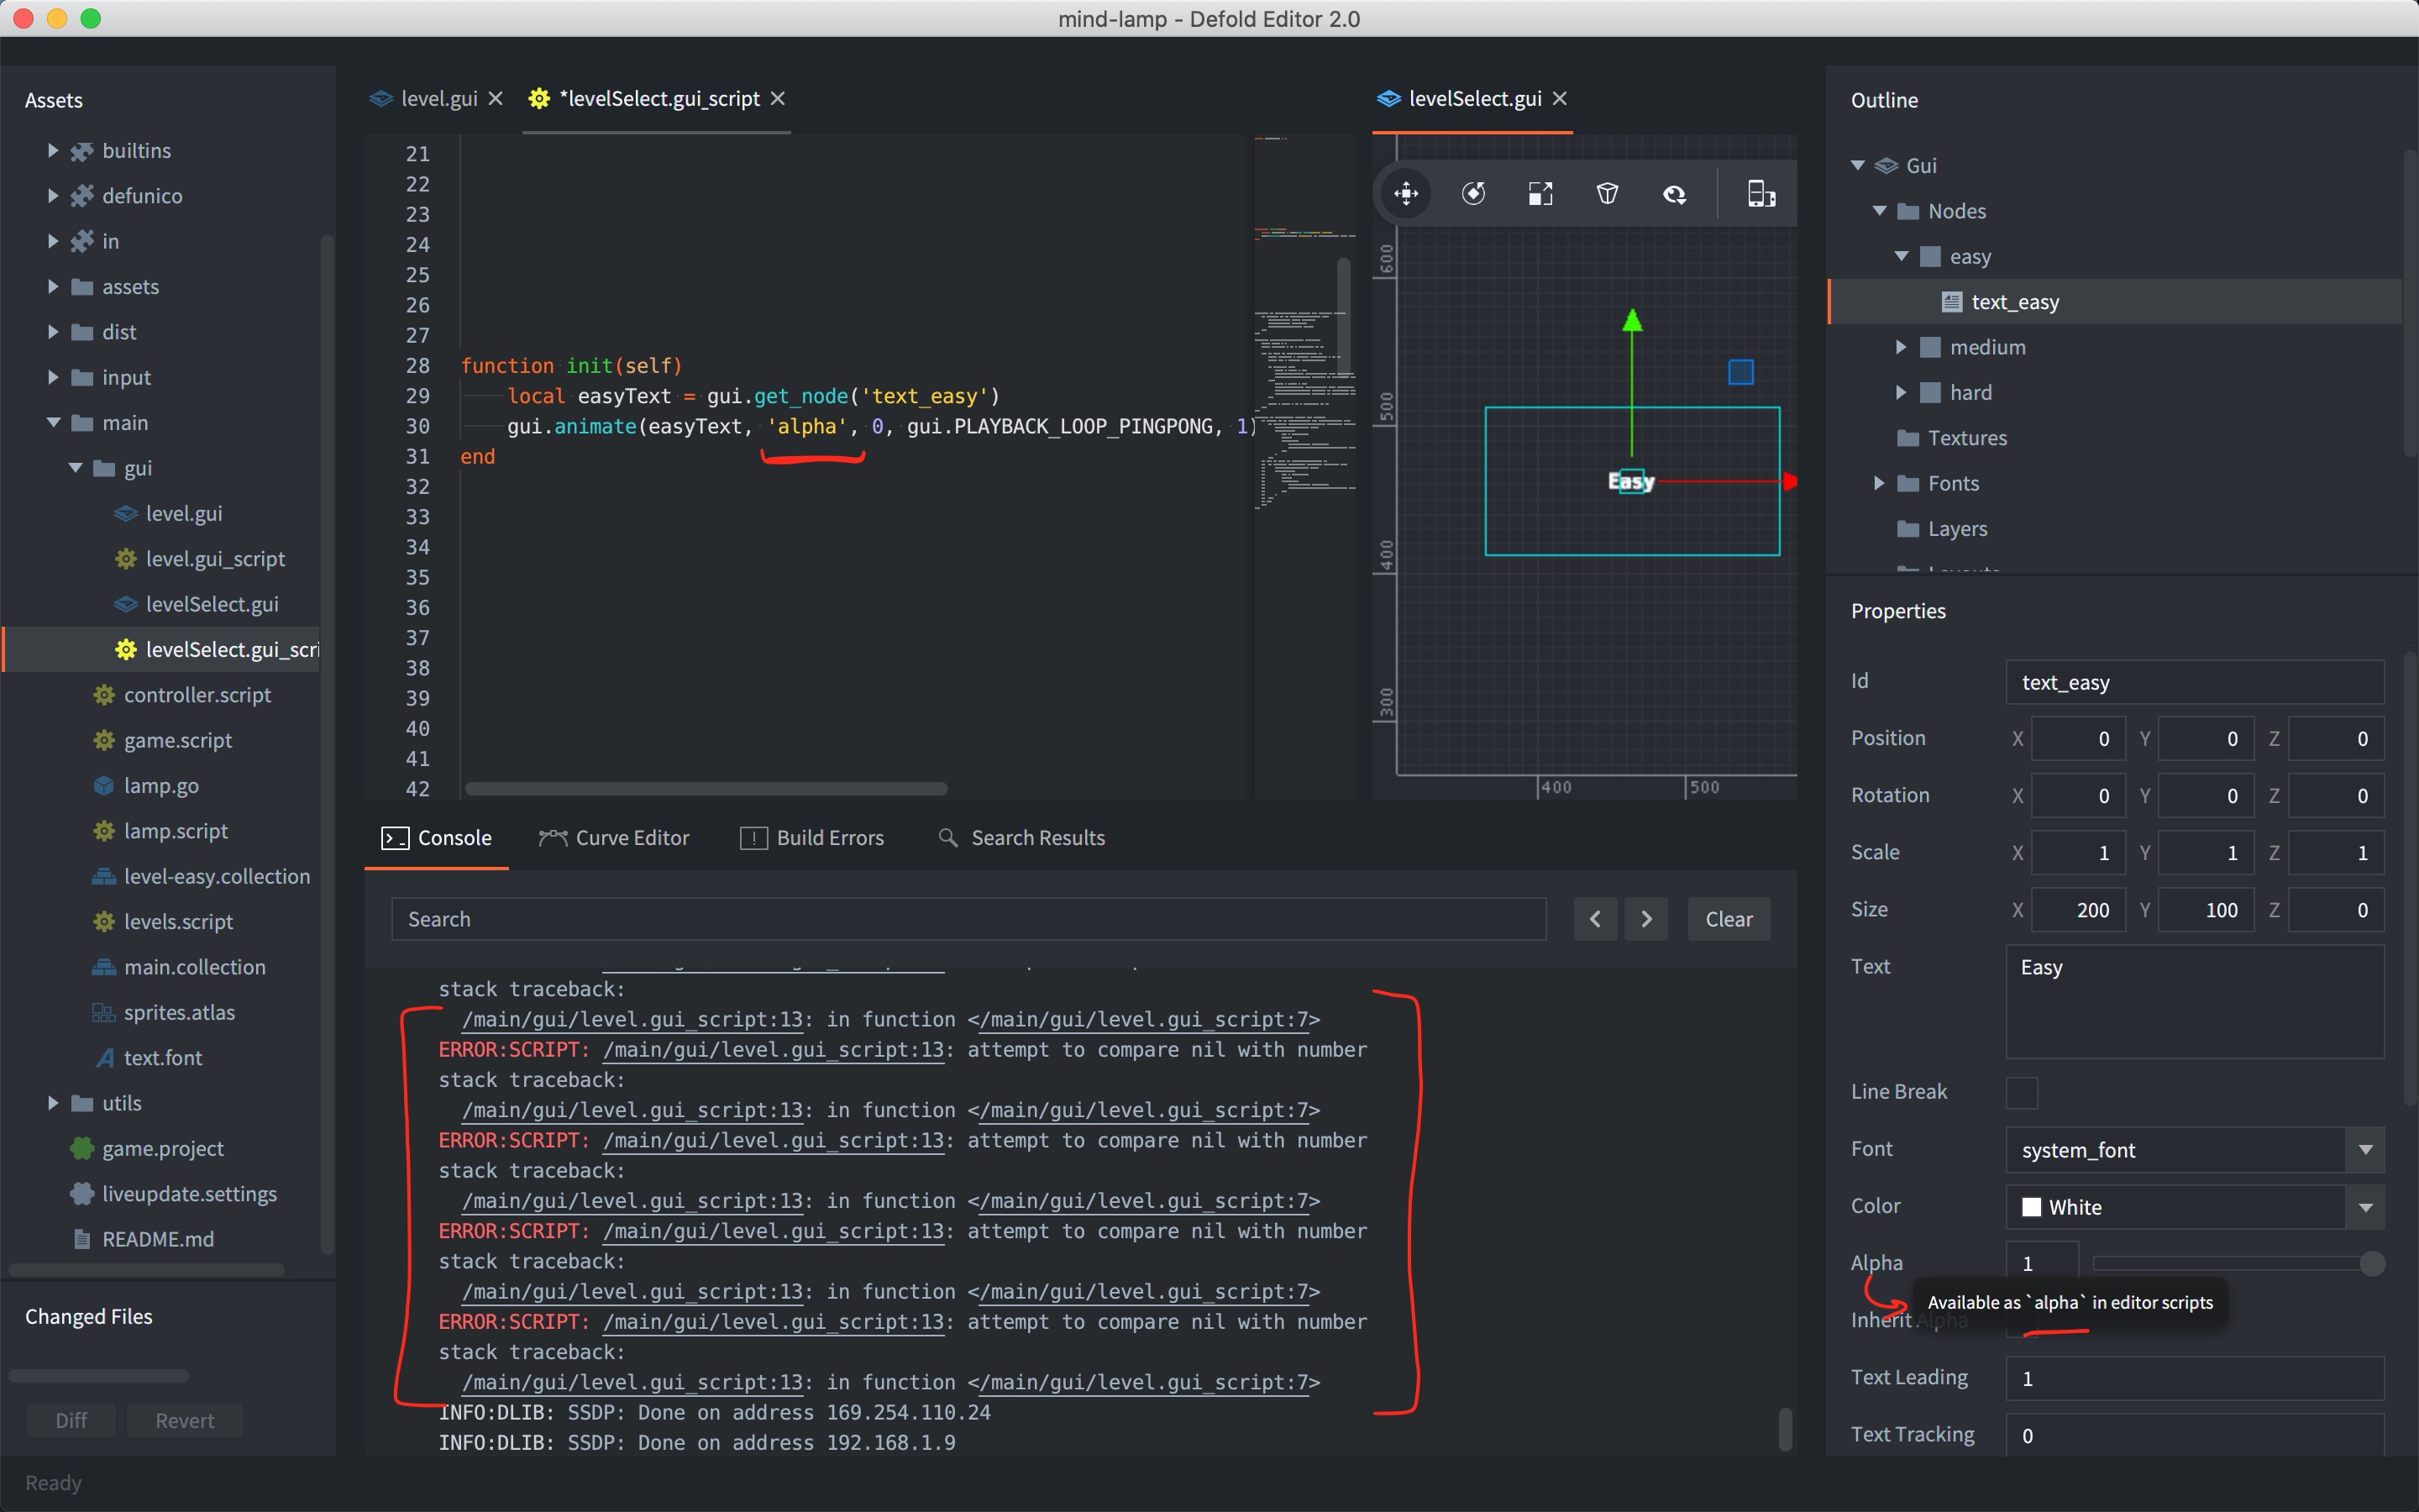This screenshot has width=2419, height=1512.
Task: Expand the Fonts group in Outline
Action: 1879,483
